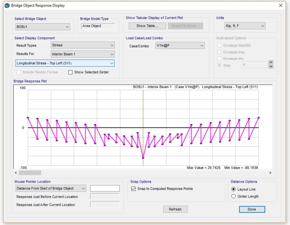Click the Refresh button
This screenshot has width=290, height=225.
[175, 209]
